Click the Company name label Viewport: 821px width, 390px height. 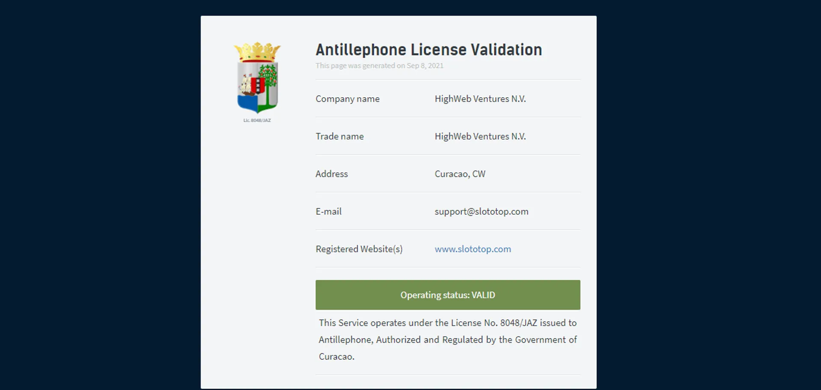coord(347,99)
